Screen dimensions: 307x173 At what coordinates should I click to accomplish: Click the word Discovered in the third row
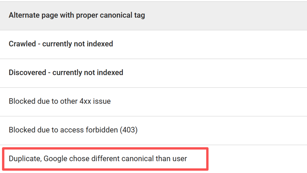[27, 72]
